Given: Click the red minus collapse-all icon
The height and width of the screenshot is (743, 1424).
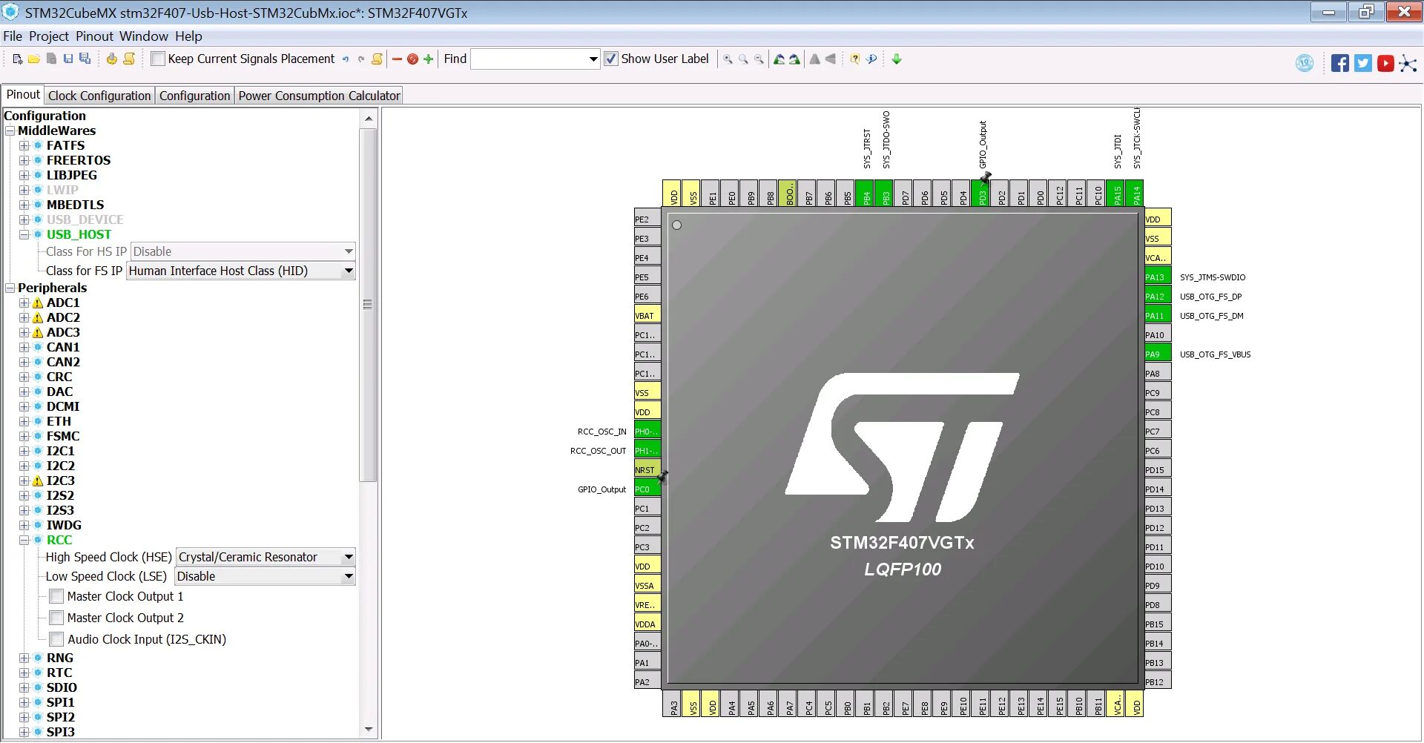Looking at the screenshot, I should (397, 59).
